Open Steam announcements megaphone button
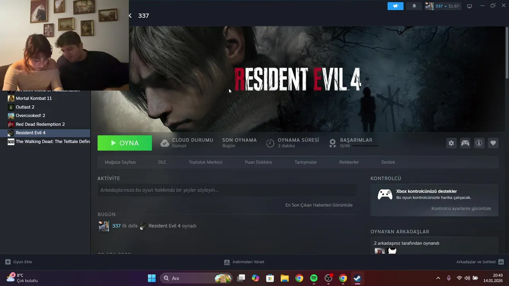This screenshot has width=509, height=286. coord(396,6)
